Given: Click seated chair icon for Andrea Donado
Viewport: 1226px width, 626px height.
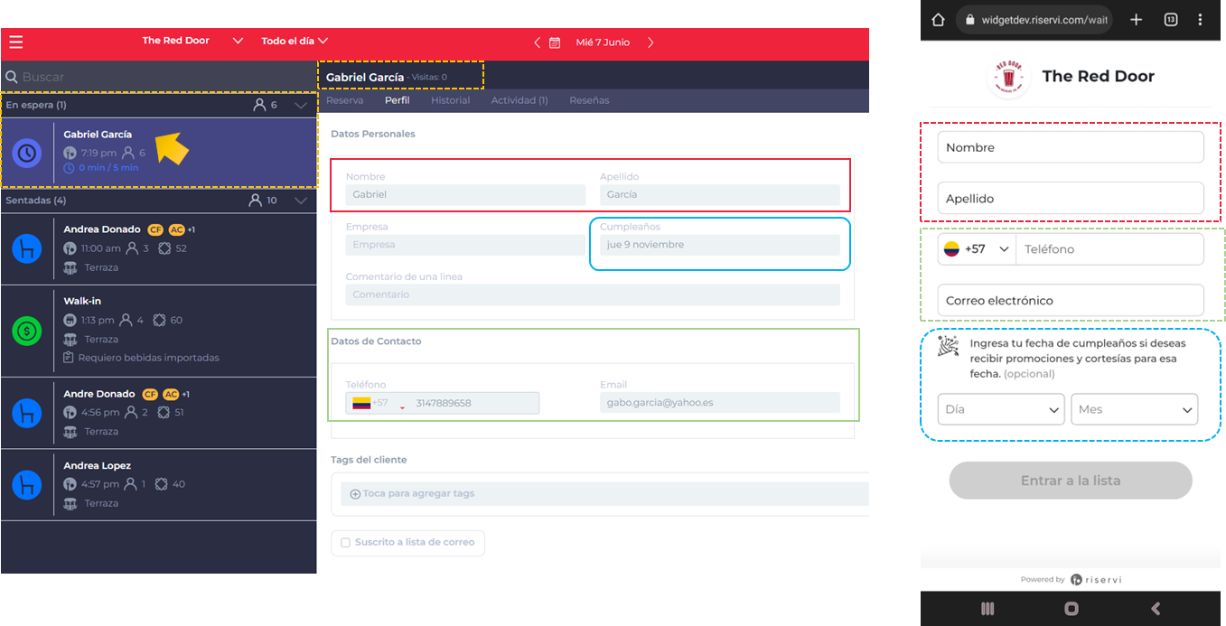Looking at the screenshot, I should 27,248.
